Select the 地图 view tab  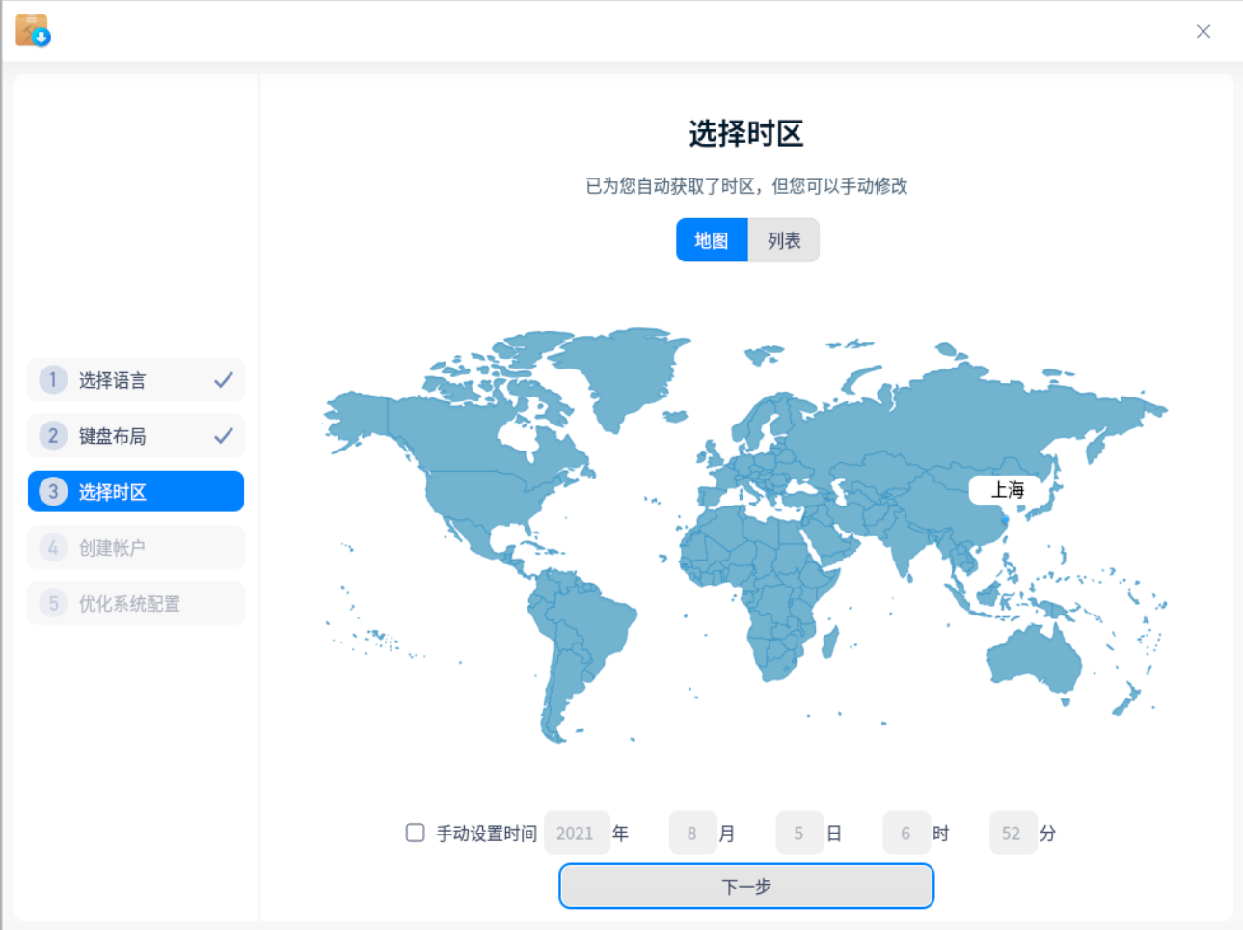click(712, 240)
